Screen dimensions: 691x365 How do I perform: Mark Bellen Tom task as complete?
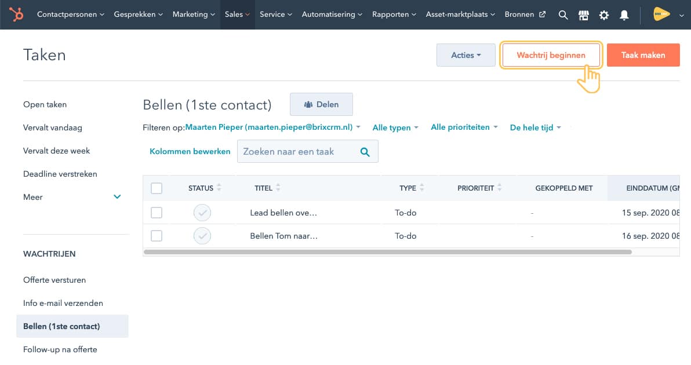pos(202,236)
